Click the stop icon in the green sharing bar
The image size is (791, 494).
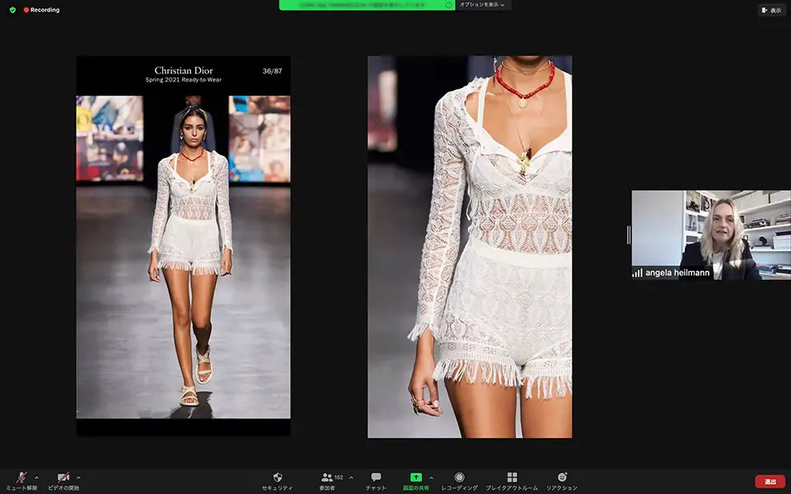[x=448, y=5]
